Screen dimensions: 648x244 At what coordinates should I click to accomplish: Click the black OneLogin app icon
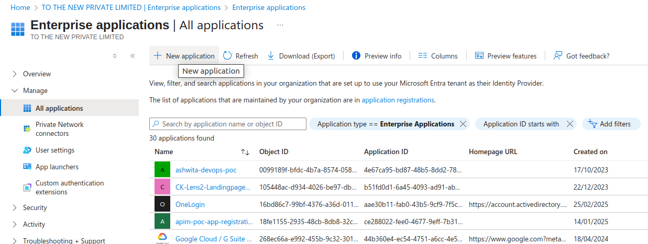coord(162,204)
